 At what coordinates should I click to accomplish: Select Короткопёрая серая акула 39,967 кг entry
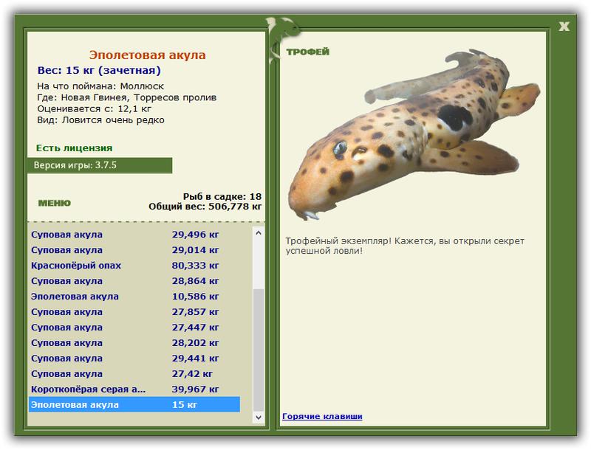click(134, 390)
